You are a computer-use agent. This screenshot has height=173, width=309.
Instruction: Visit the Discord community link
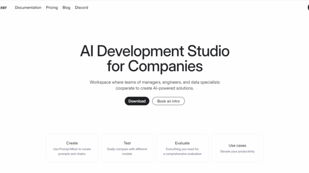pyautogui.click(x=82, y=8)
